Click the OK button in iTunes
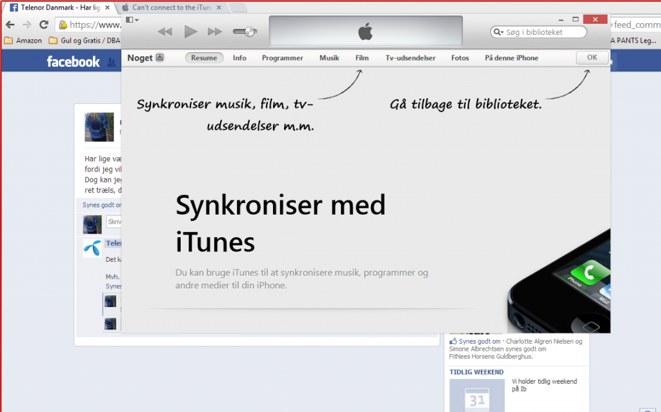The width and height of the screenshot is (661, 412). tap(593, 57)
